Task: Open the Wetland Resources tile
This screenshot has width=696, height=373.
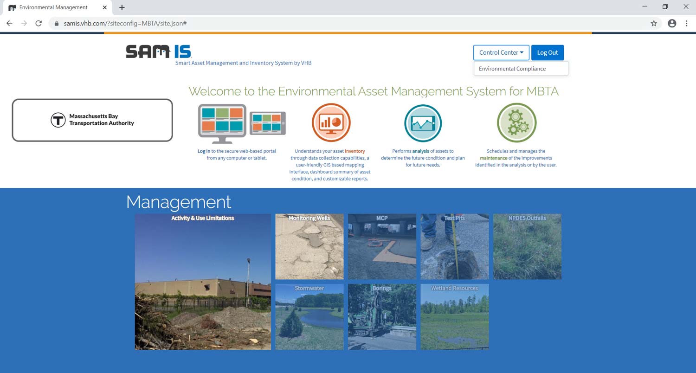Action: click(x=455, y=317)
